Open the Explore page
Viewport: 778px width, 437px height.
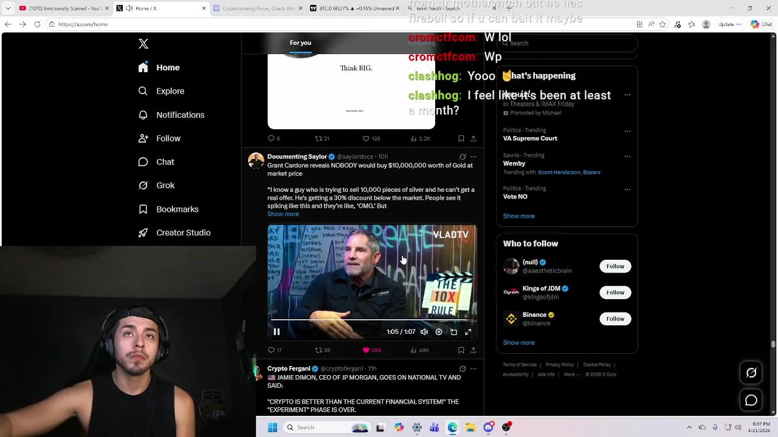(x=161, y=91)
